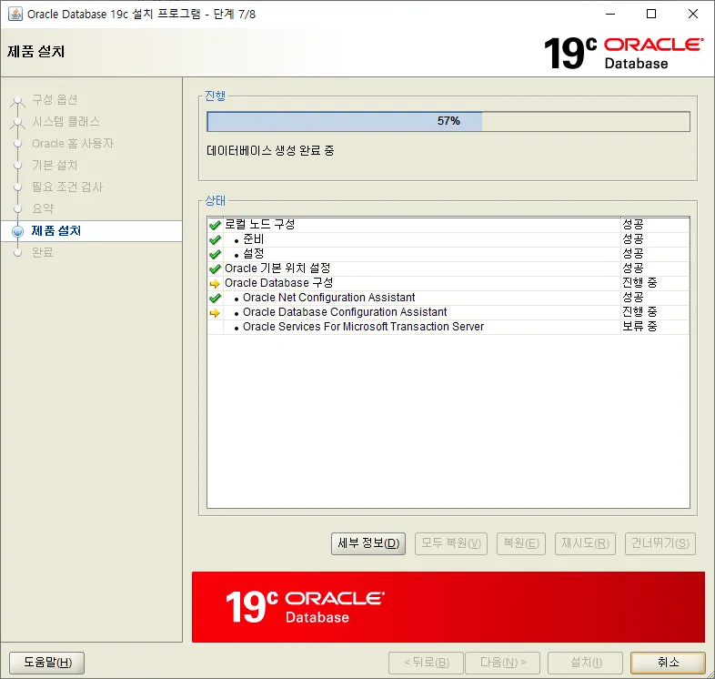Click yellow arrow beside Oracle Database Configuration Assistant

point(215,313)
